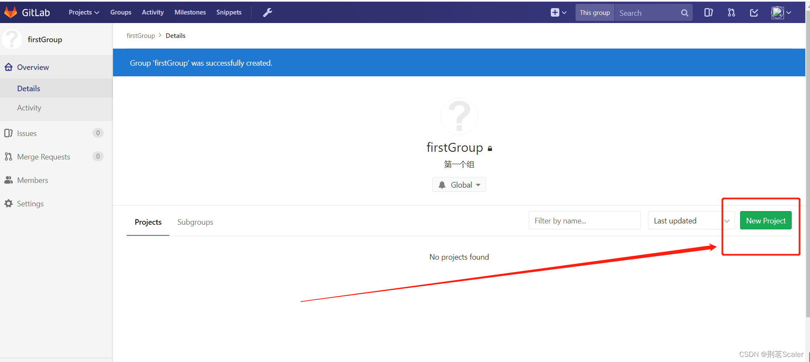Select Activity in the sidebar
810x362 pixels.
point(56,107)
